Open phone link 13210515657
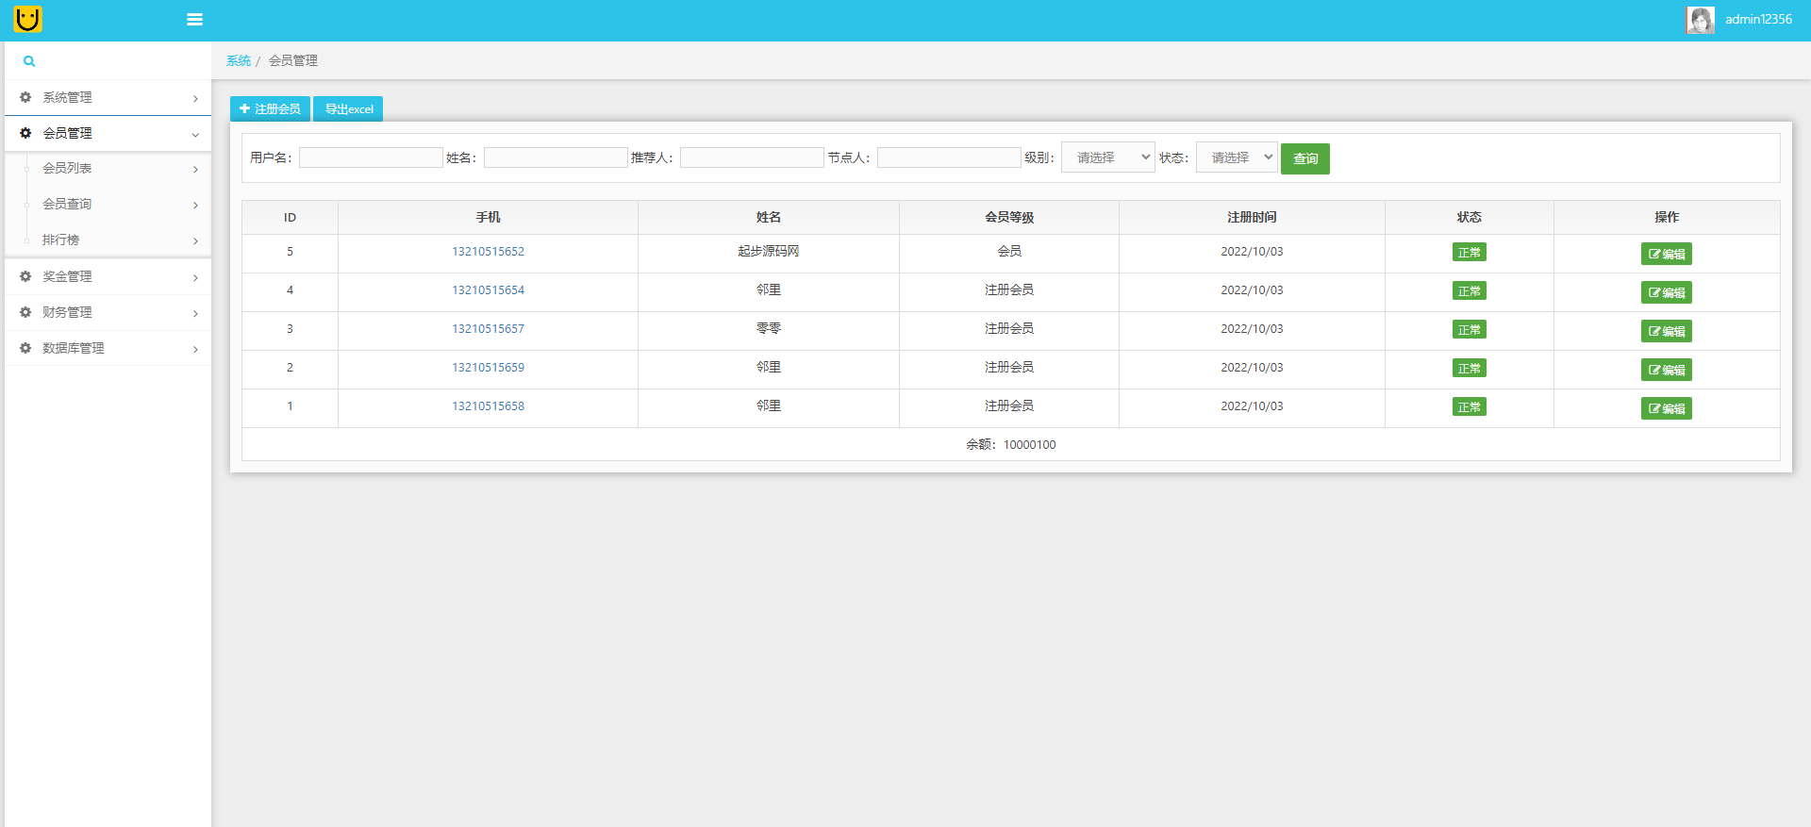 pos(488,329)
